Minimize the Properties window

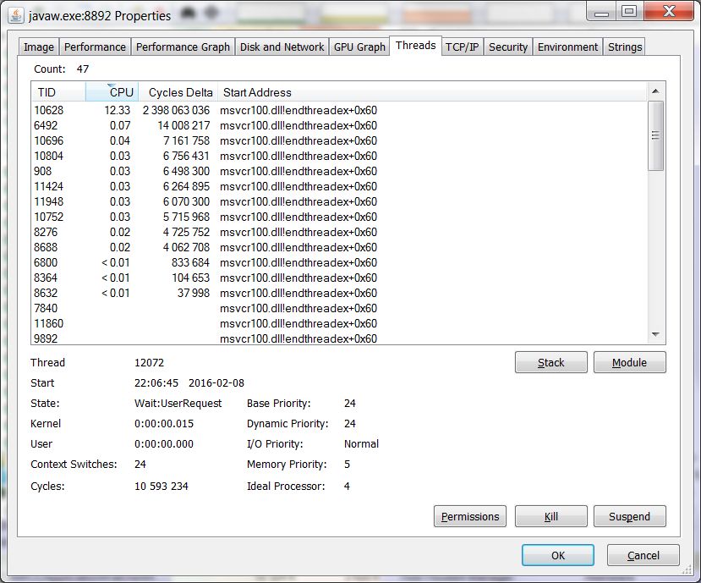point(601,12)
